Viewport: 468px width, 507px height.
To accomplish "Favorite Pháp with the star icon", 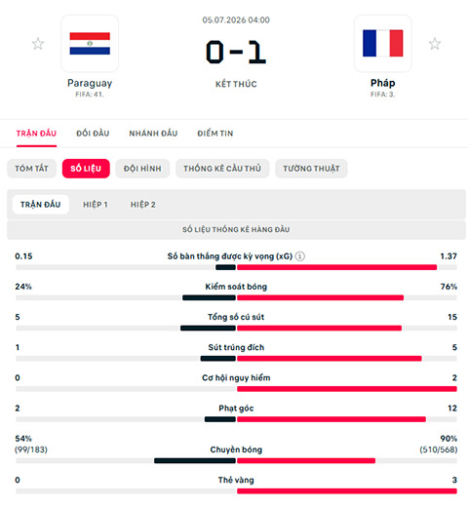I will tap(435, 44).
